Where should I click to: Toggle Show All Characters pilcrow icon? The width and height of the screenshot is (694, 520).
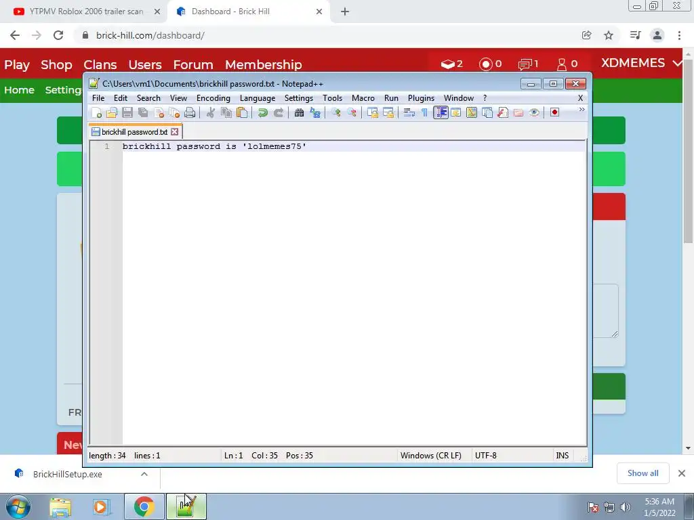[424, 113]
